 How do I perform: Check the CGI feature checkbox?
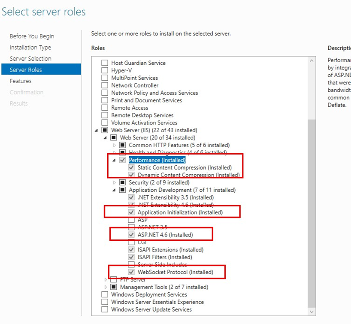(131, 242)
